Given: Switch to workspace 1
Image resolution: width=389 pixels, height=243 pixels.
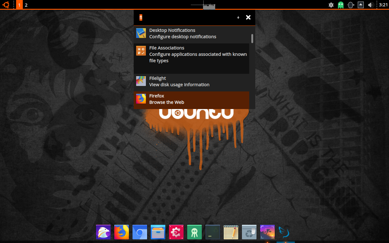Looking at the screenshot, I should (x=19, y=5).
